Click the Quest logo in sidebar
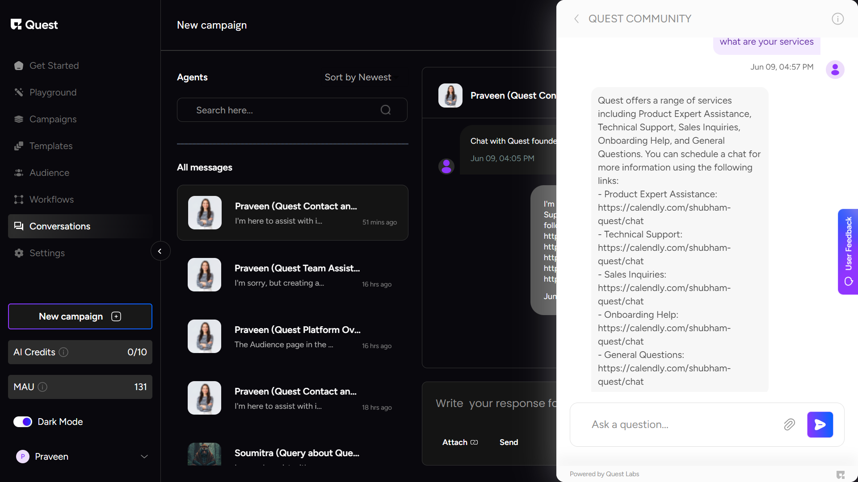This screenshot has width=858, height=482. pyautogui.click(x=34, y=25)
